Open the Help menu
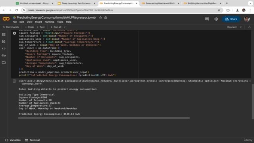254x143 pixels. (x=69, y=22)
